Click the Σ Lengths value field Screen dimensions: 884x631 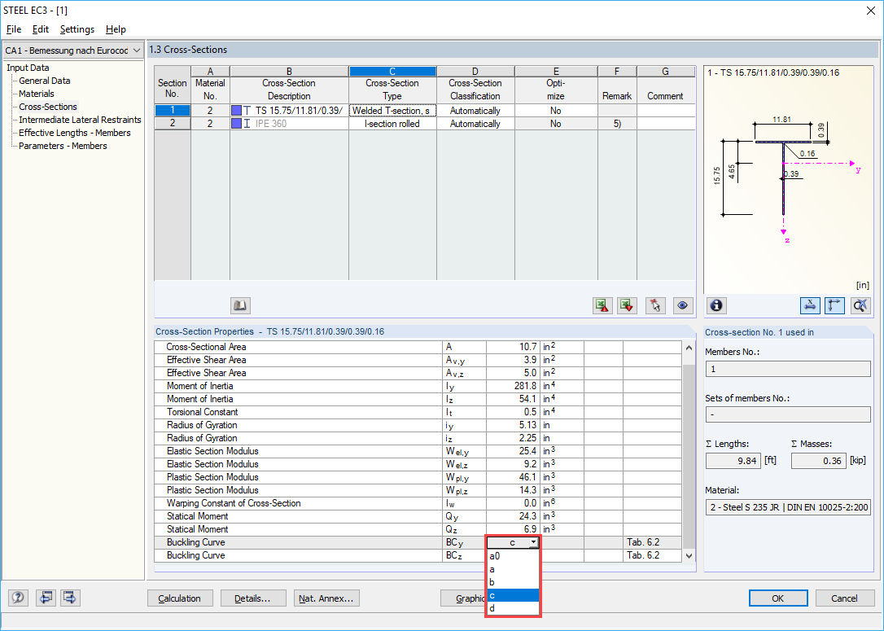(733, 461)
